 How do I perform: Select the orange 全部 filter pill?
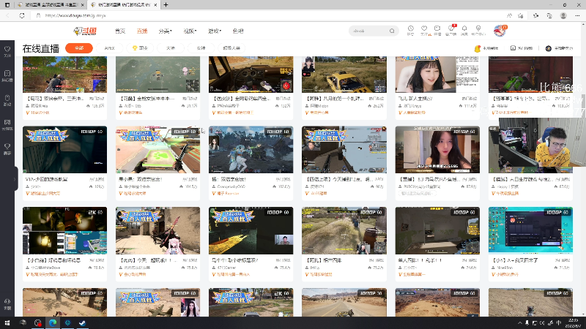[x=79, y=48]
